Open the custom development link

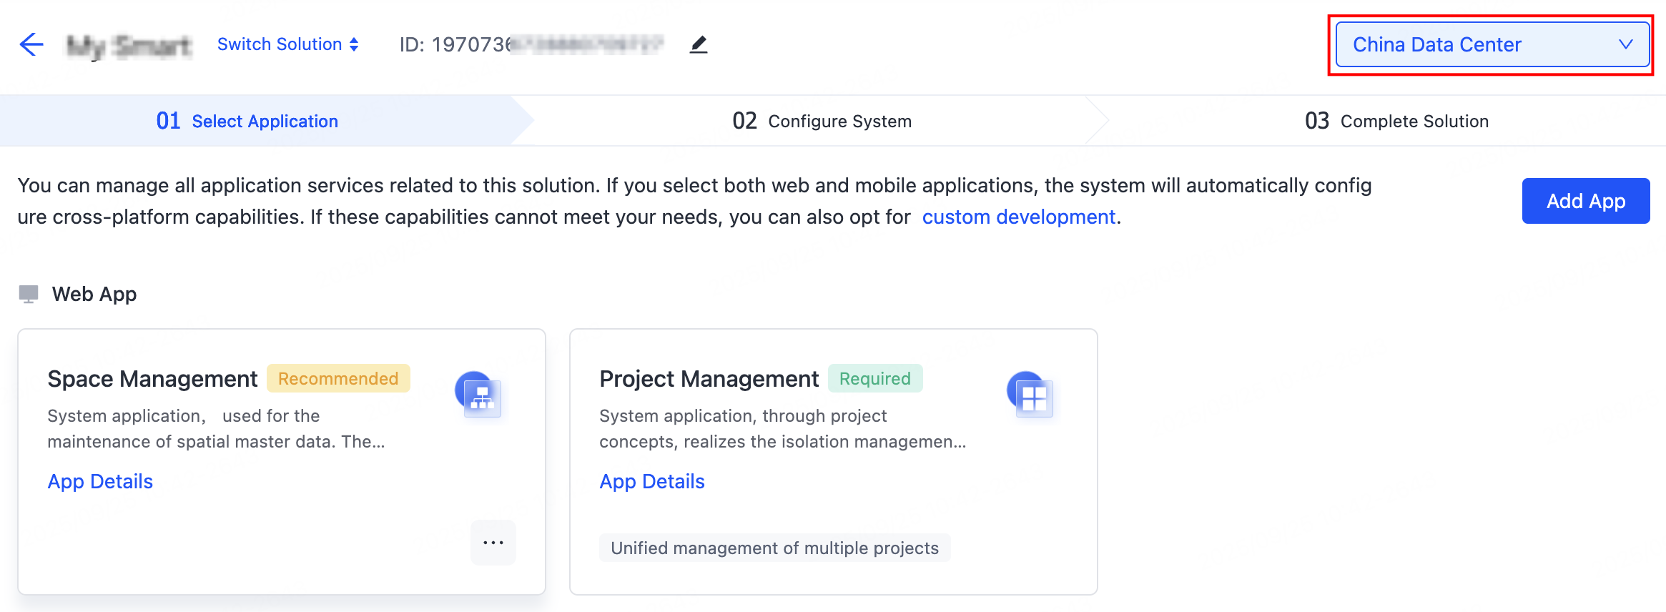click(1019, 217)
